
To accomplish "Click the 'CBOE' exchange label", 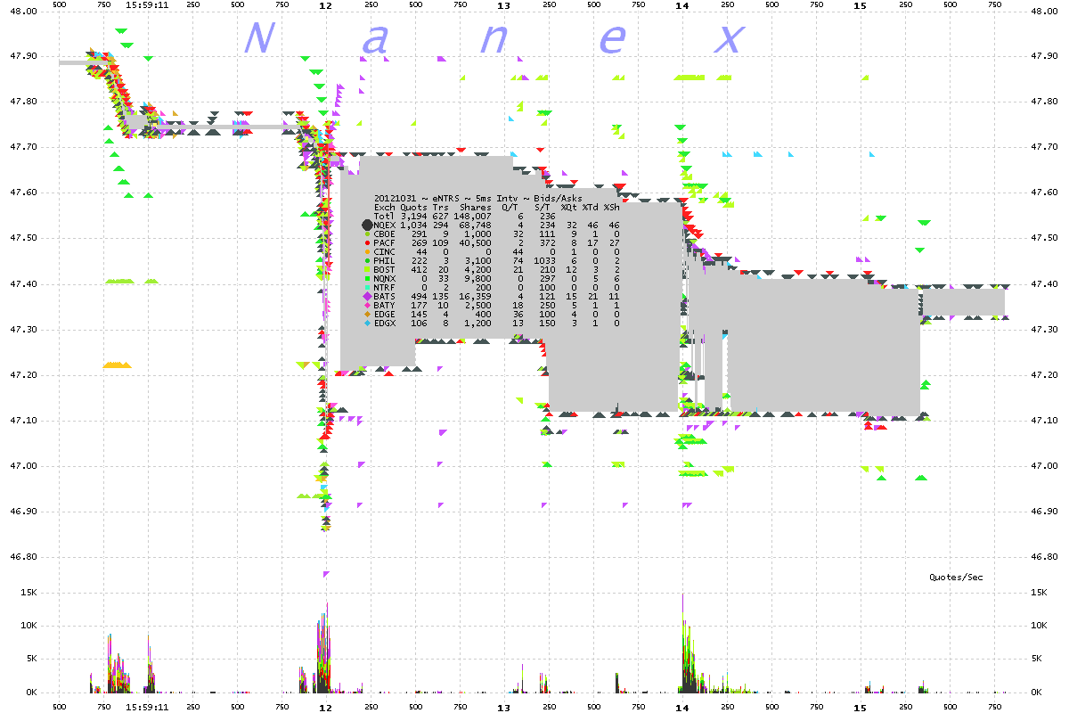I will point(384,234).
